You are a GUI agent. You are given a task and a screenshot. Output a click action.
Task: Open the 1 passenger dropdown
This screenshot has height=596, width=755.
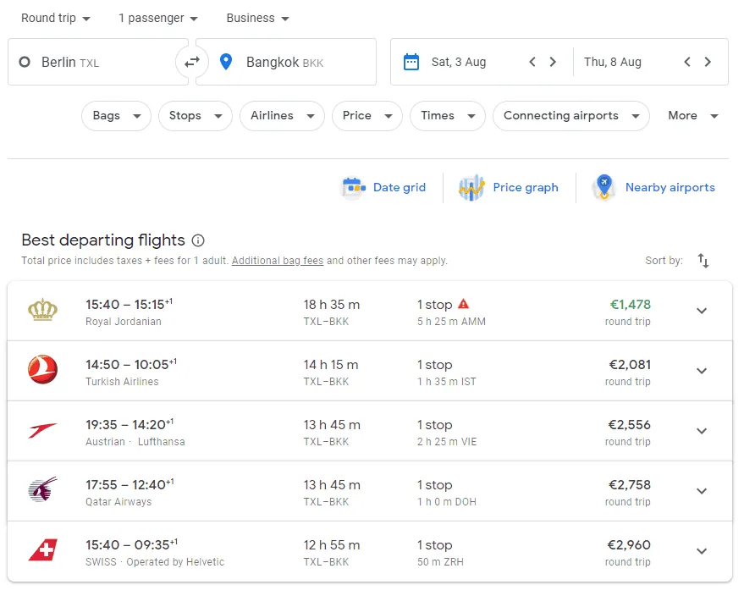(158, 18)
